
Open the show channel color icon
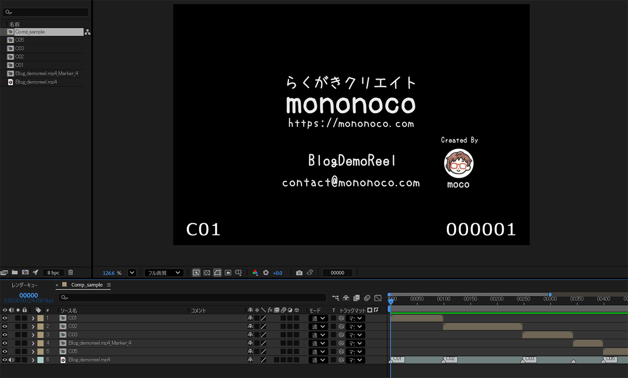(255, 273)
